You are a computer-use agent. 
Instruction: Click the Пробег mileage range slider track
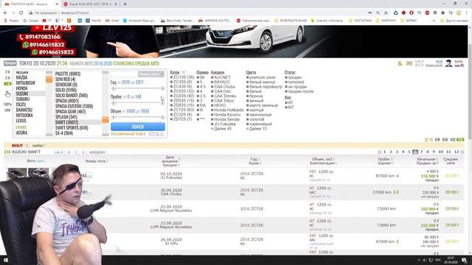coord(138,103)
